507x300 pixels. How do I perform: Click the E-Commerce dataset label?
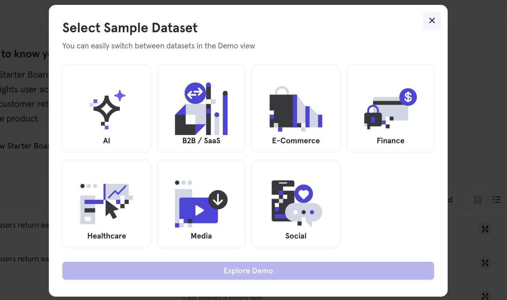click(x=296, y=141)
